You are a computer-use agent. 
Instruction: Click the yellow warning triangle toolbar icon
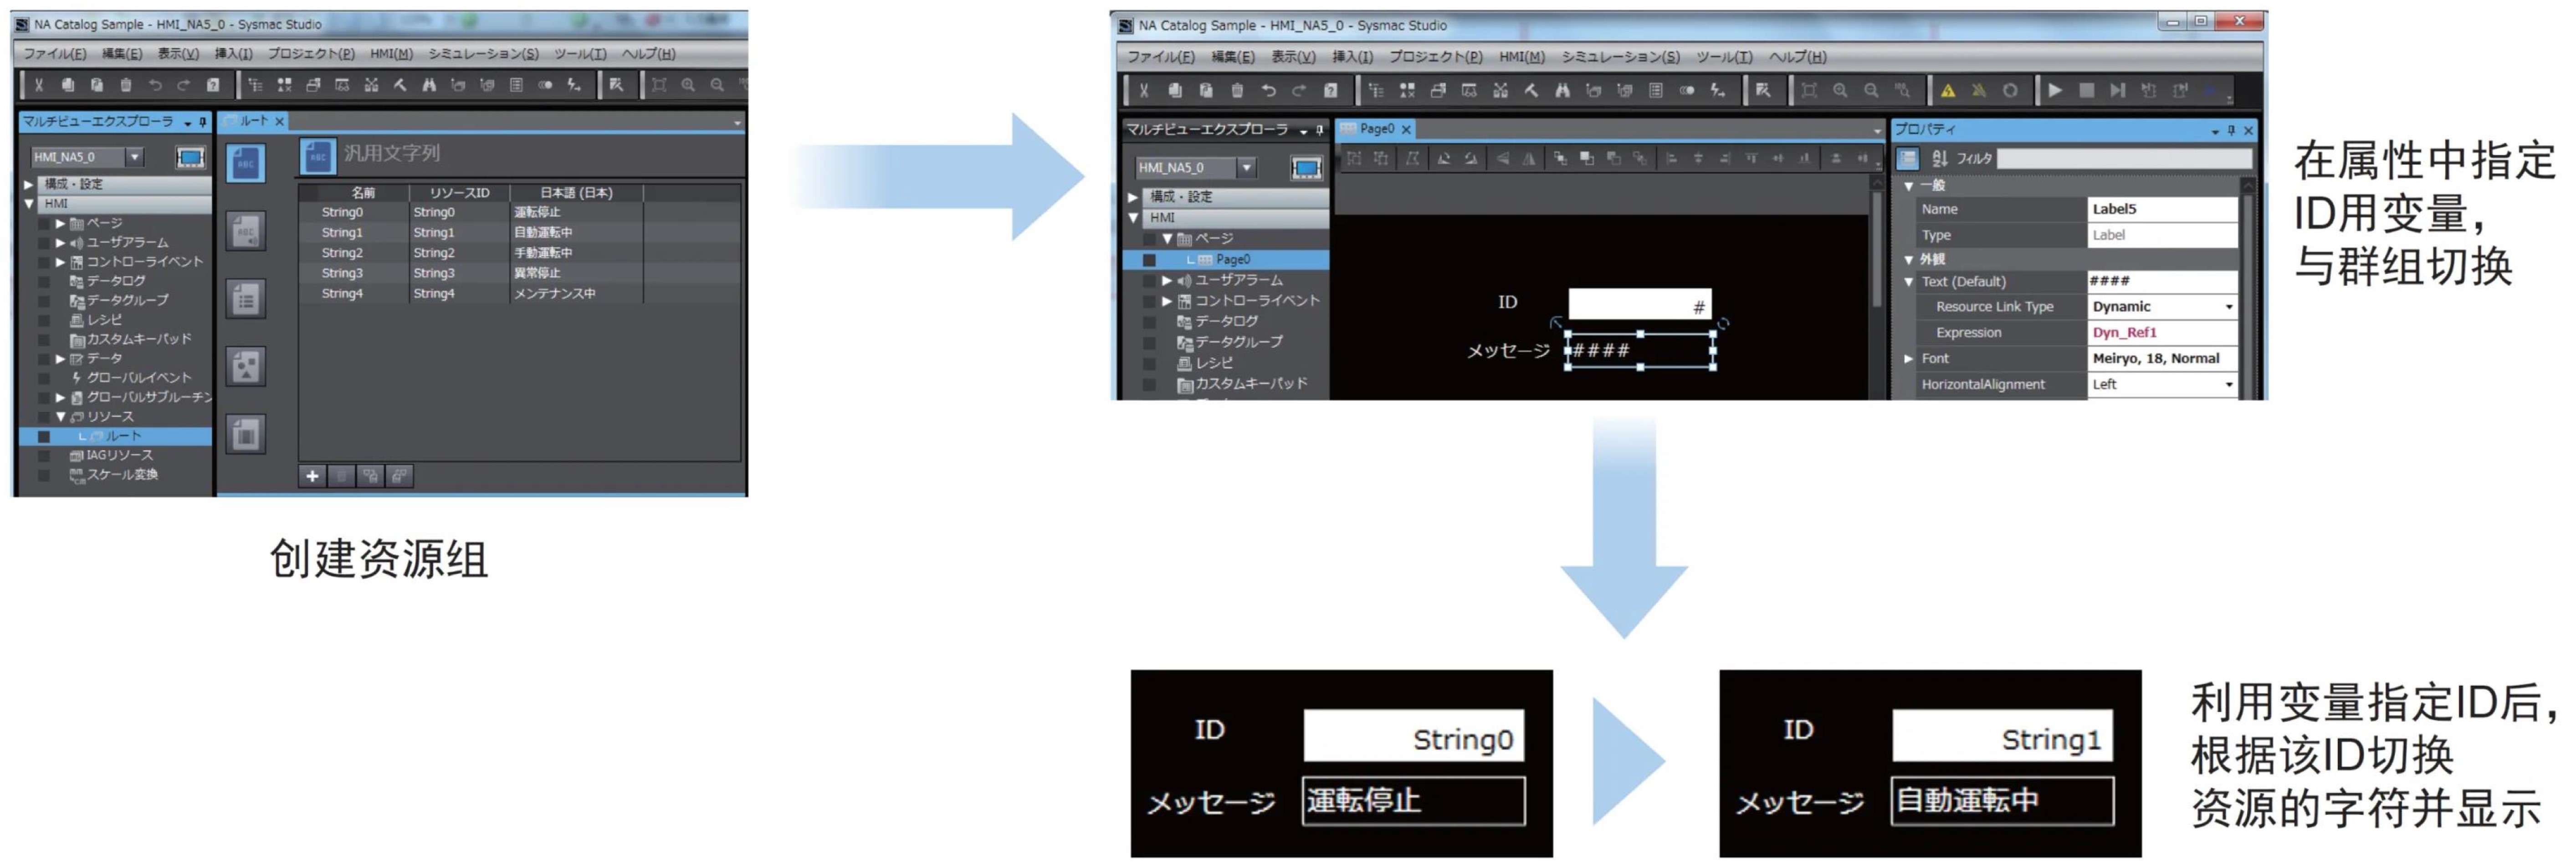[1947, 91]
